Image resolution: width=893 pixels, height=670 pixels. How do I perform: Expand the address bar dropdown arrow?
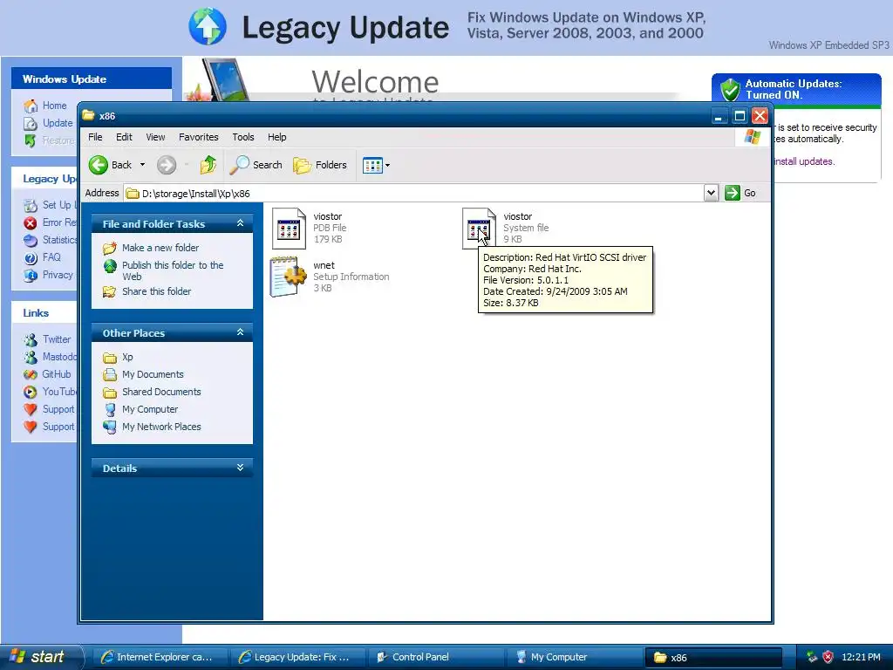(x=711, y=193)
